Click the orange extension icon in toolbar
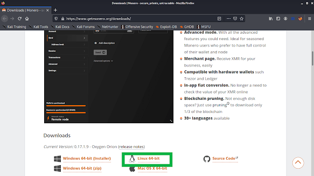 click(x=300, y=19)
